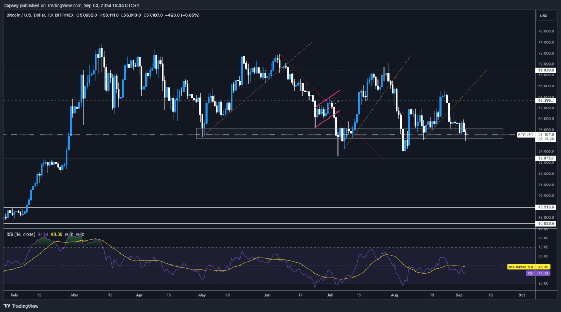Select the 68,920.0 dashed level price label

point(547,70)
